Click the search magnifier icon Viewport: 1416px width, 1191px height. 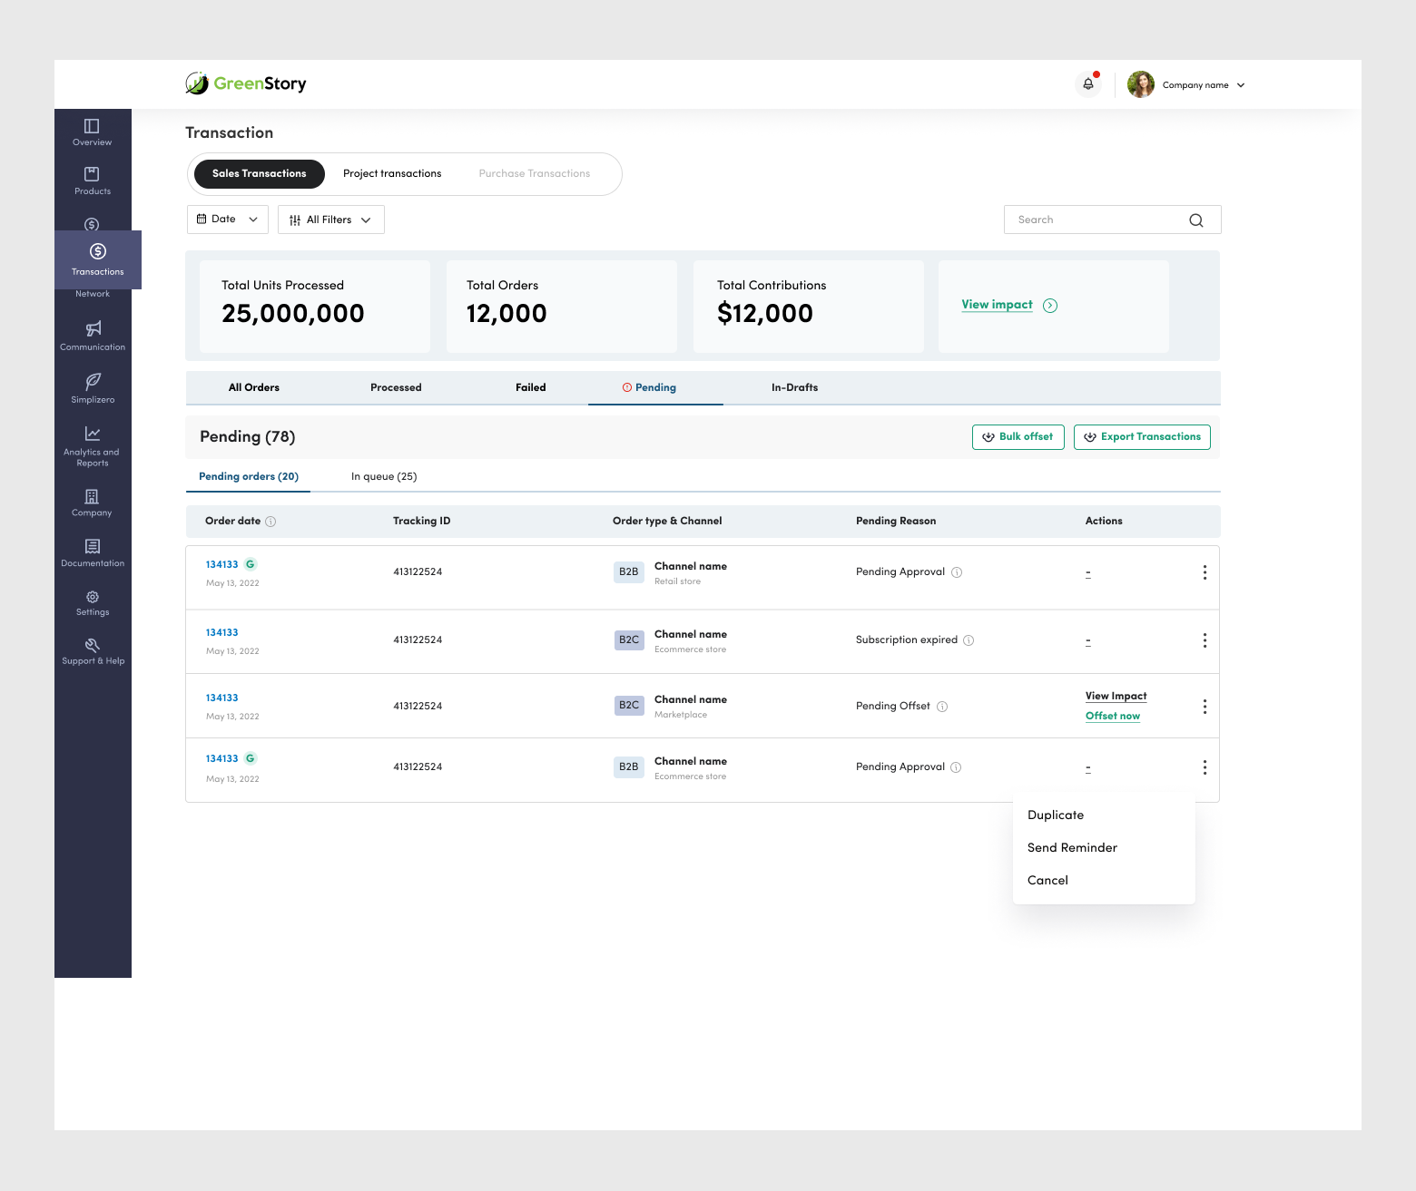(1196, 220)
